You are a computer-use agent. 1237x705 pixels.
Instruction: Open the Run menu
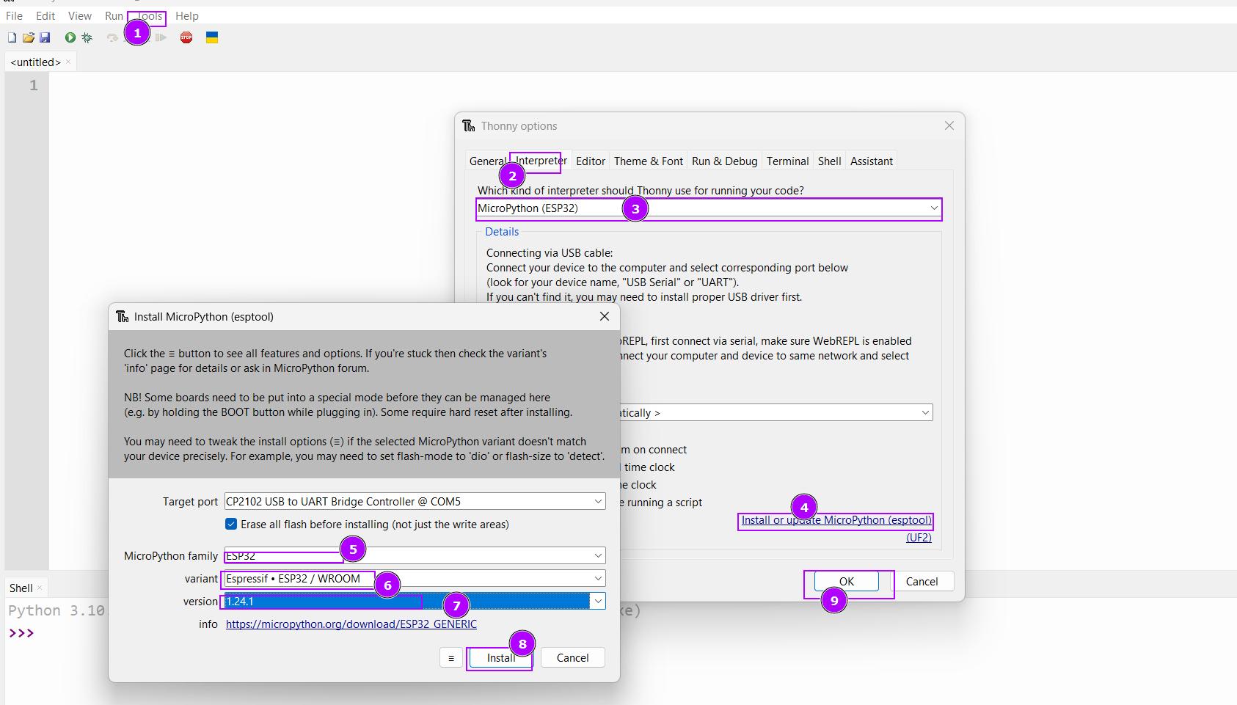point(114,15)
